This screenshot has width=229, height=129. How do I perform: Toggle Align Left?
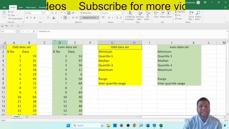pos(62,18)
